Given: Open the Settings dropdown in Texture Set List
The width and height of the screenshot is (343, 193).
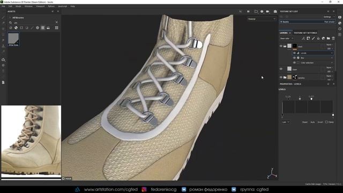Looking at the screenshot, I should 329,17.
